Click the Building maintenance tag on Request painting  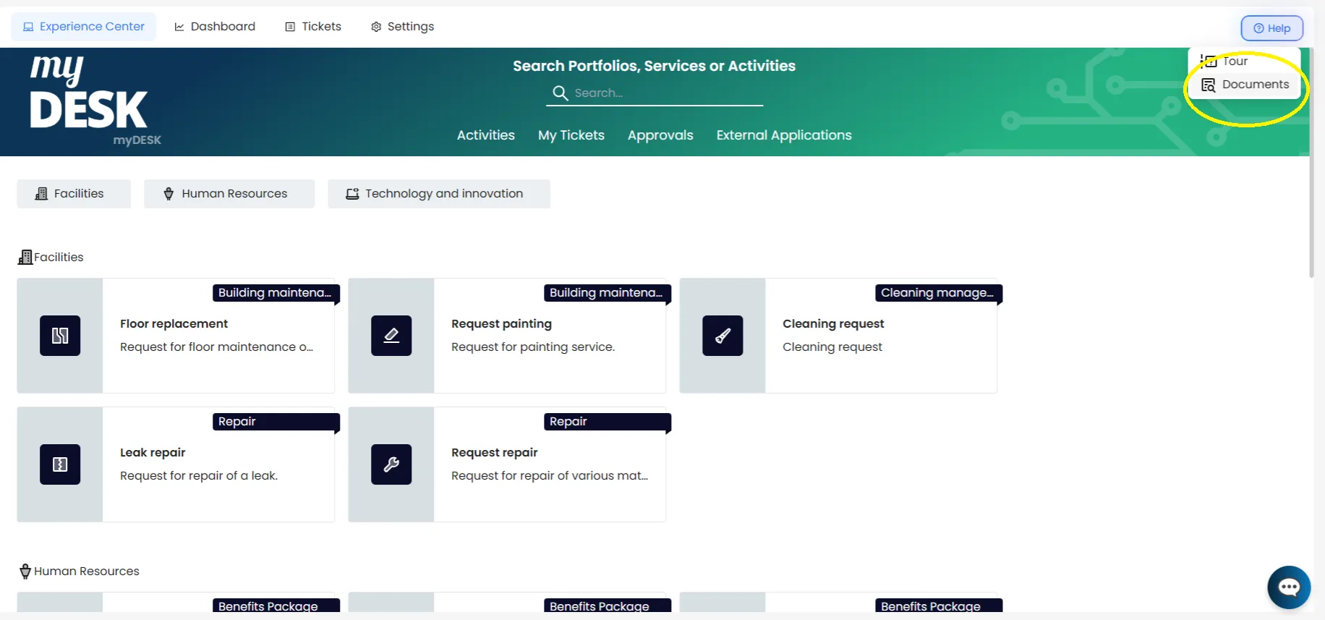[x=607, y=293]
